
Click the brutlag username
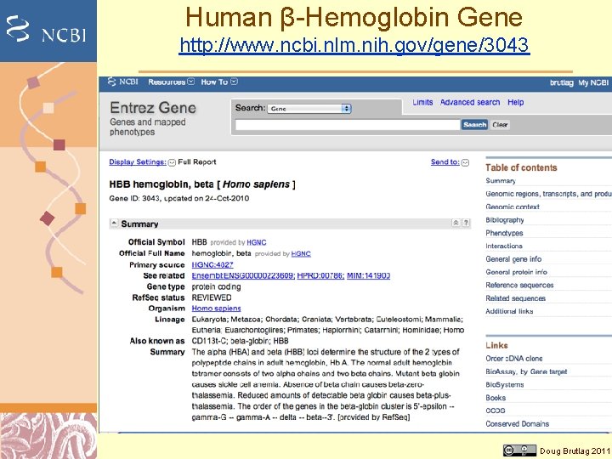coord(562,82)
